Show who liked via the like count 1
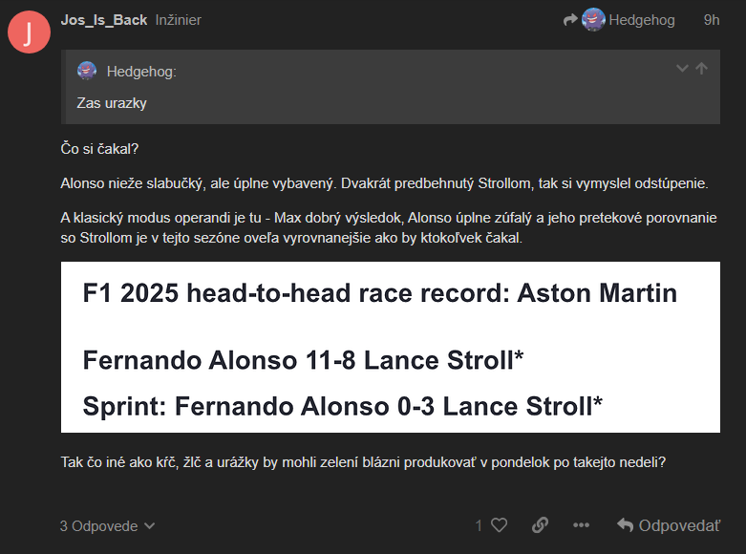Screen dimensions: 746x554 click(479, 525)
